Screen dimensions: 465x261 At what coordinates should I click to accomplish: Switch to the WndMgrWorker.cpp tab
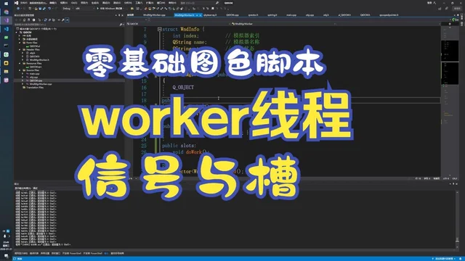coord(154,14)
